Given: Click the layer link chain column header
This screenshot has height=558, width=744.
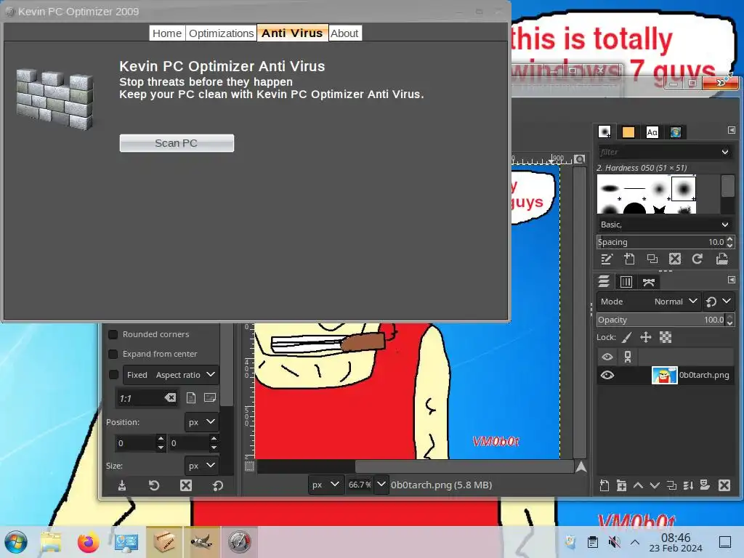Looking at the screenshot, I should coord(628,357).
